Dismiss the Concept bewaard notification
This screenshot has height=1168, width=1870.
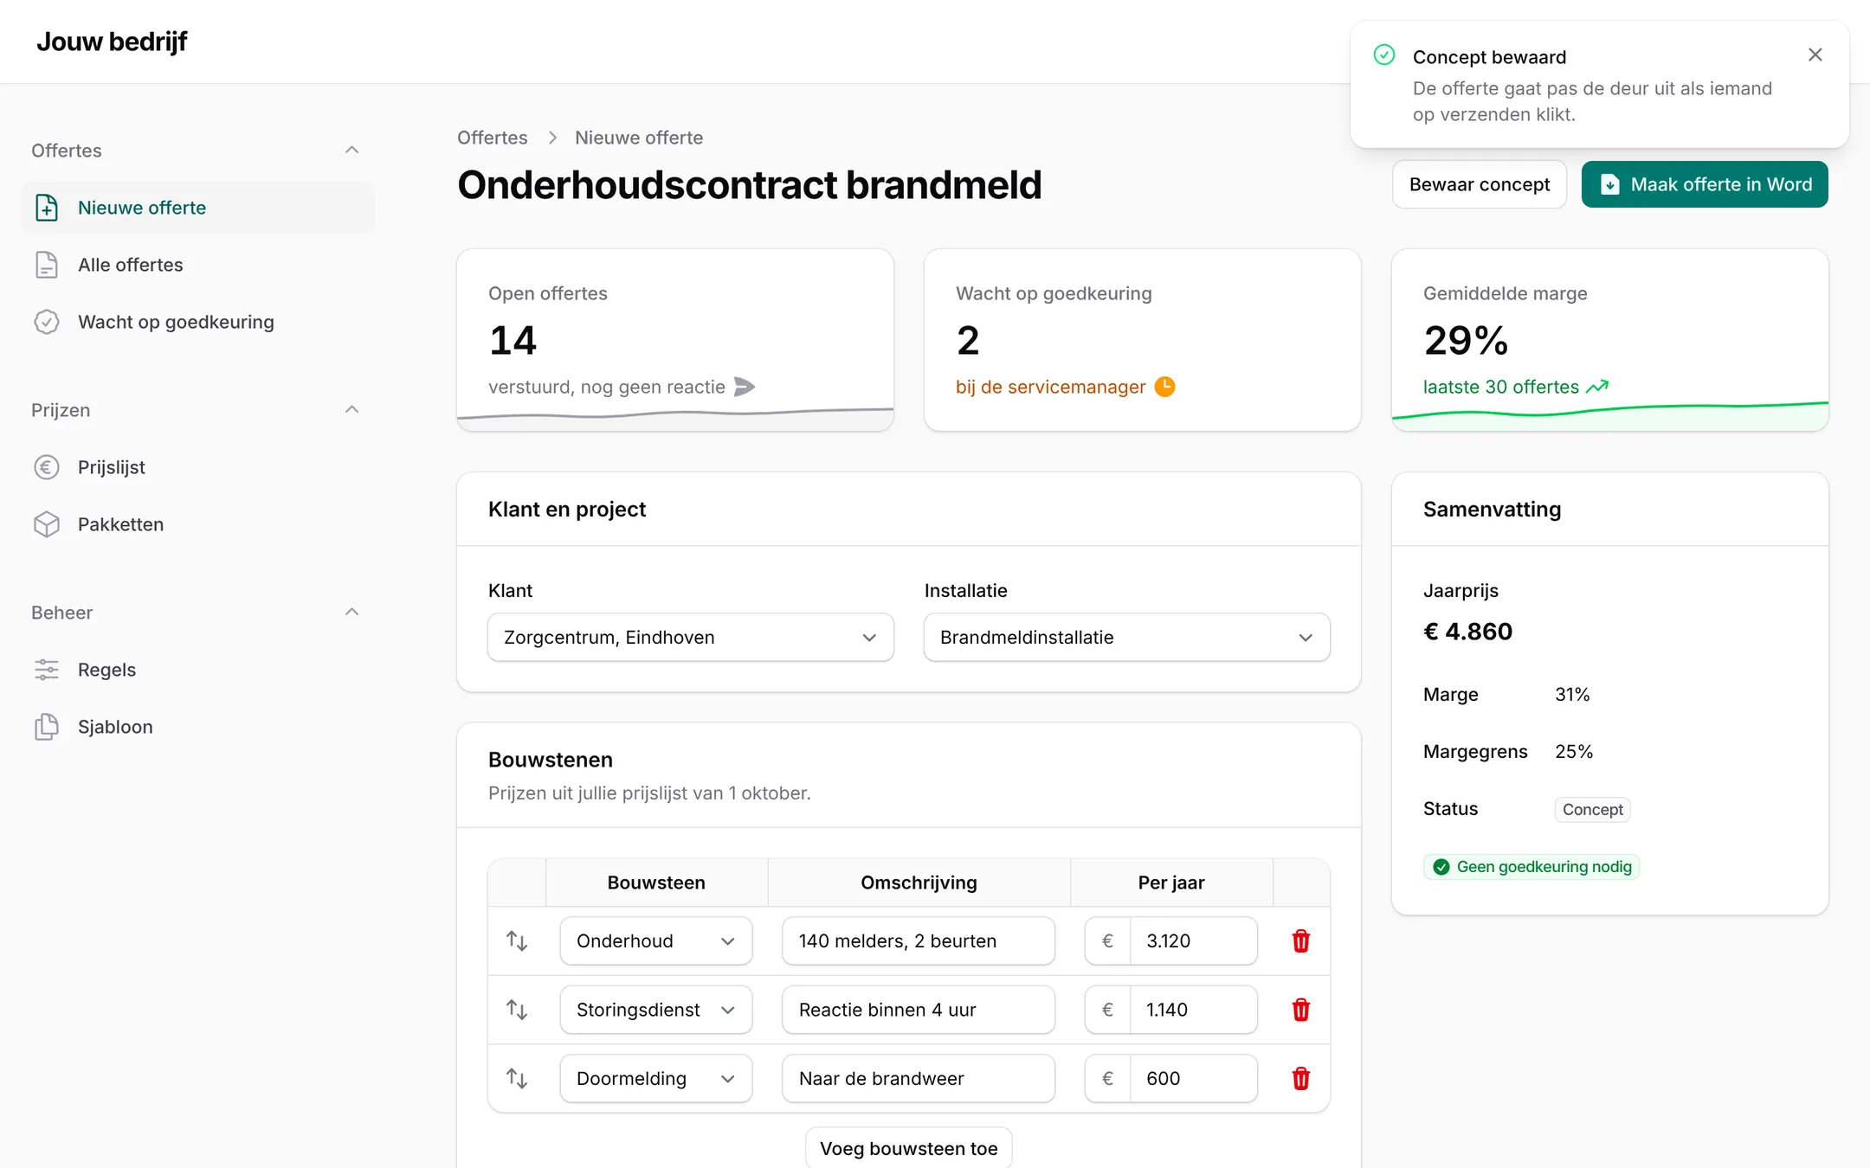(1815, 55)
